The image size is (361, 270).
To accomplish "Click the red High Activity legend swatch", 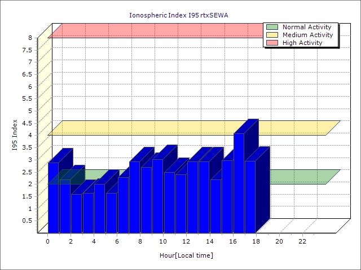I will click(272, 43).
